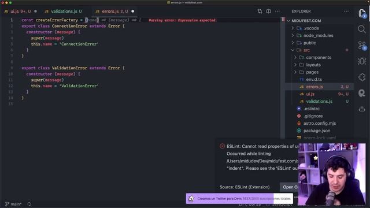Click the 'Source: ESLint (Extension)' label
This screenshot has width=370, height=208.
pyautogui.click(x=245, y=187)
